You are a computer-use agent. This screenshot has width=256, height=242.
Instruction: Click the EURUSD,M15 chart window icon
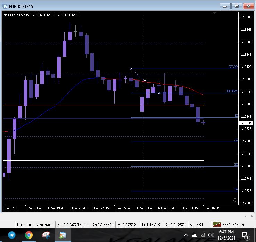[5, 6]
